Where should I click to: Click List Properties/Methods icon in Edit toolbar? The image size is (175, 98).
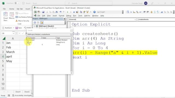[128, 12]
